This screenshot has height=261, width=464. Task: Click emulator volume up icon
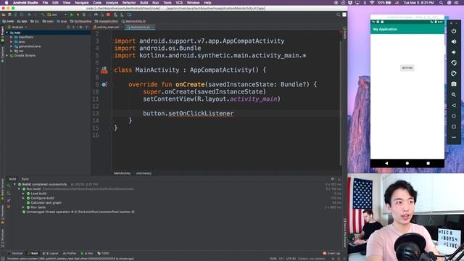tap(454, 42)
